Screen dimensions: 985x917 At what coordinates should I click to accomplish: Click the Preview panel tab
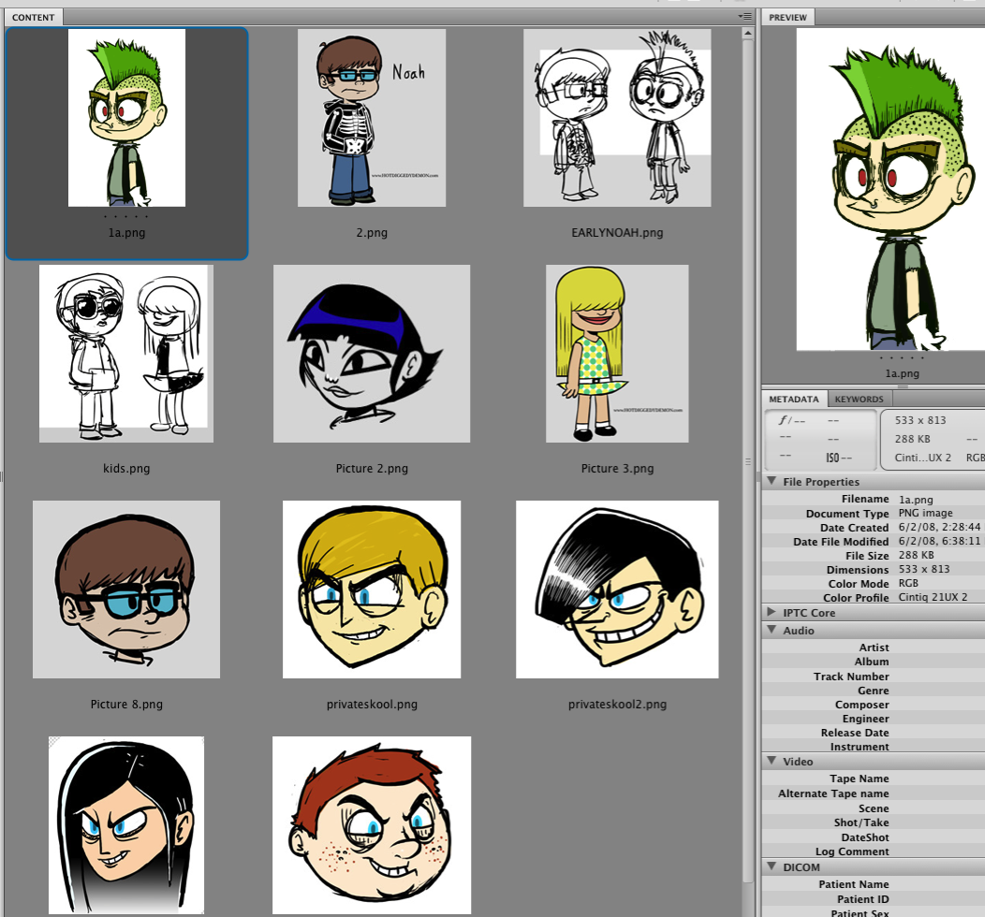click(787, 17)
